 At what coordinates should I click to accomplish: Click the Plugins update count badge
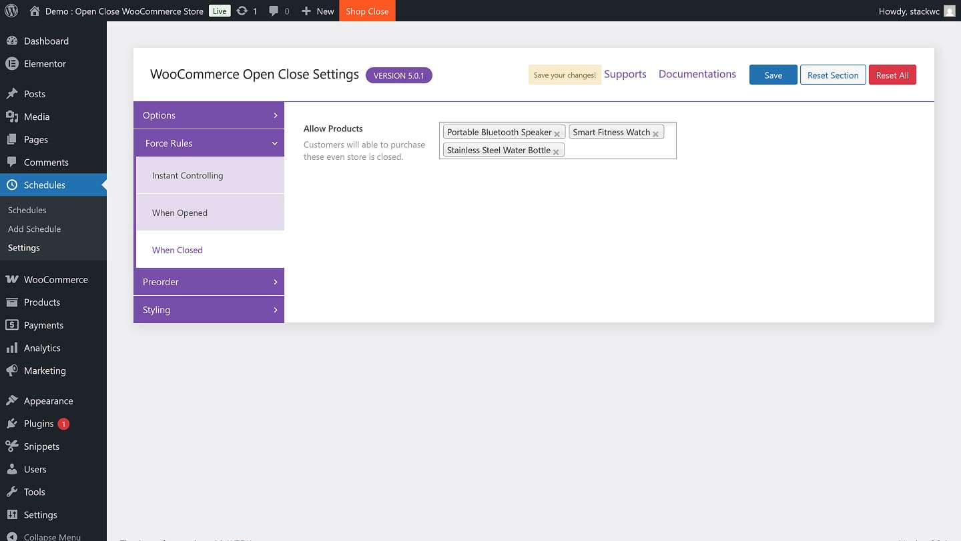[63, 424]
